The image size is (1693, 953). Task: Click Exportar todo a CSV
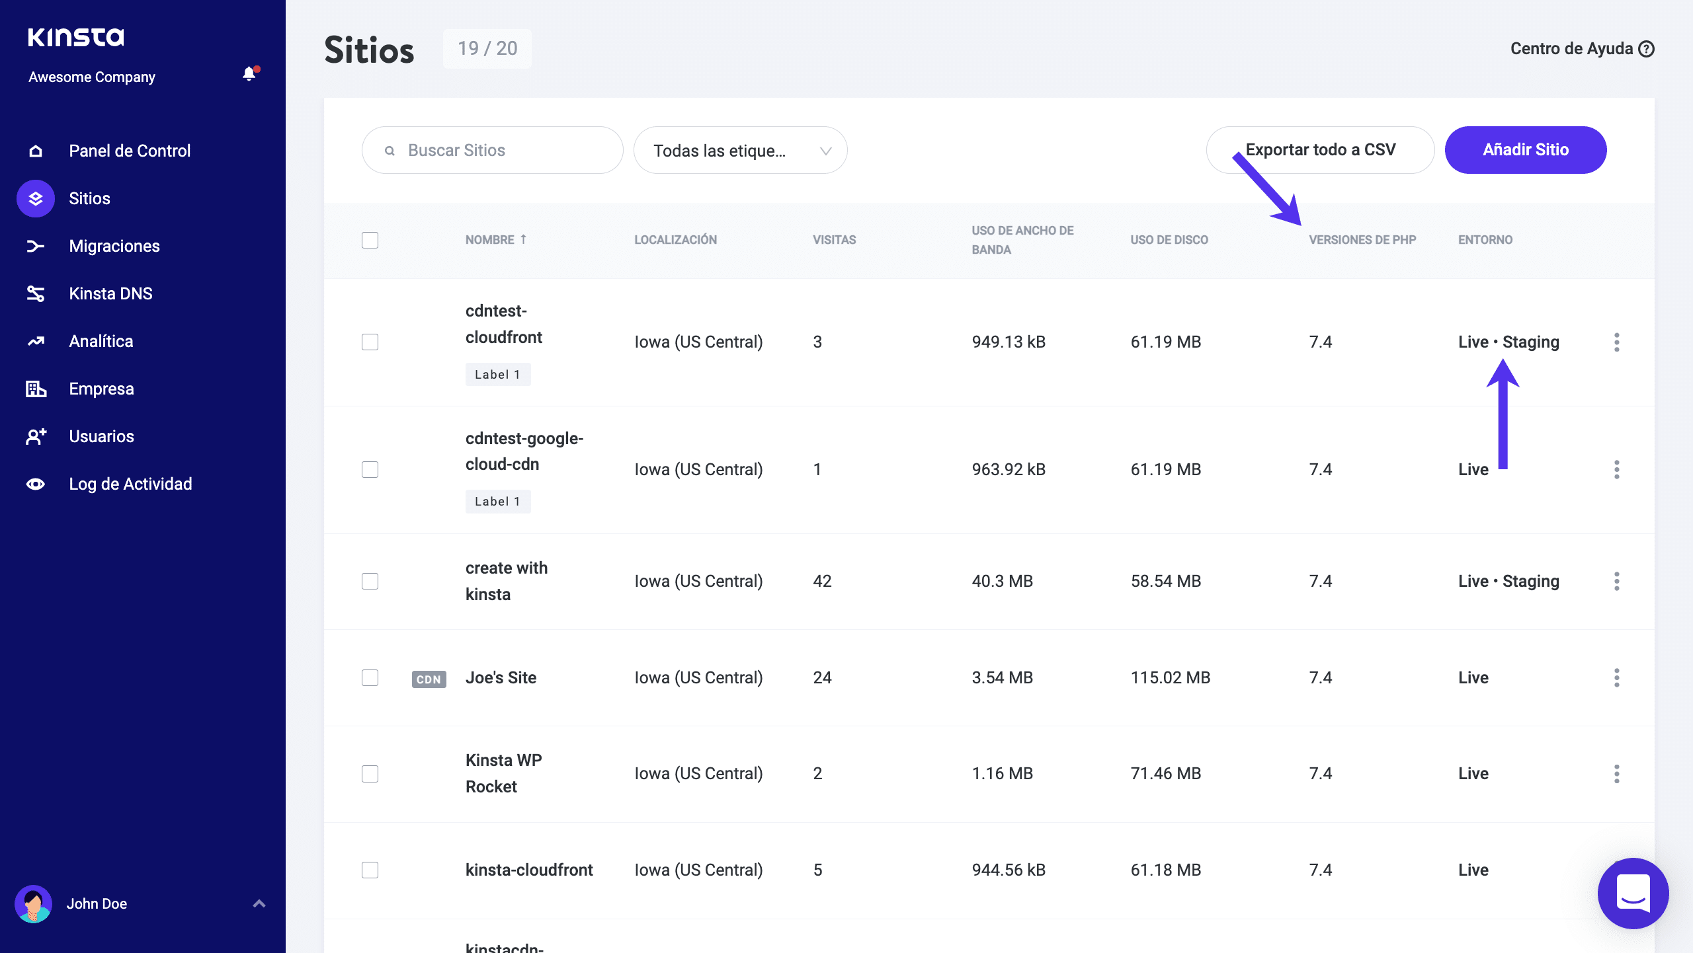pos(1320,150)
